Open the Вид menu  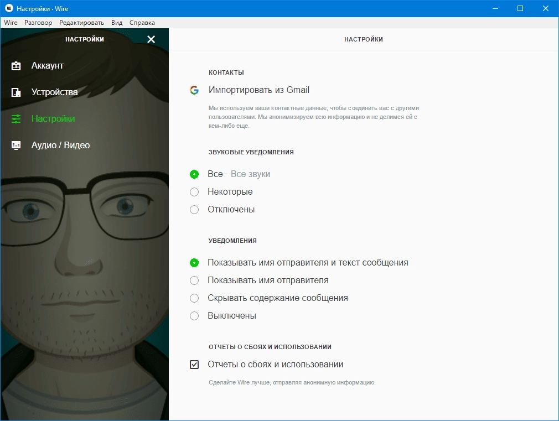[x=117, y=23]
